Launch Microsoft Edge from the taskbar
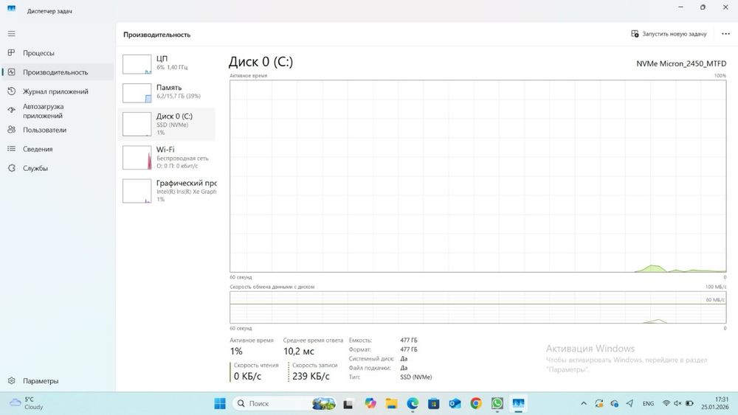This screenshot has width=738, height=415. point(413,403)
